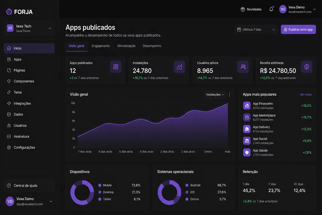Switch to the Desempenho tab

(152, 46)
